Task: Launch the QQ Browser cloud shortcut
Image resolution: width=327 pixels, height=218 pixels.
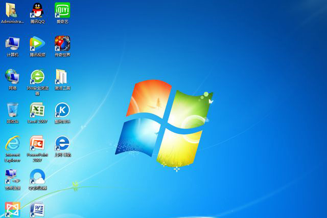Action: 37,177
